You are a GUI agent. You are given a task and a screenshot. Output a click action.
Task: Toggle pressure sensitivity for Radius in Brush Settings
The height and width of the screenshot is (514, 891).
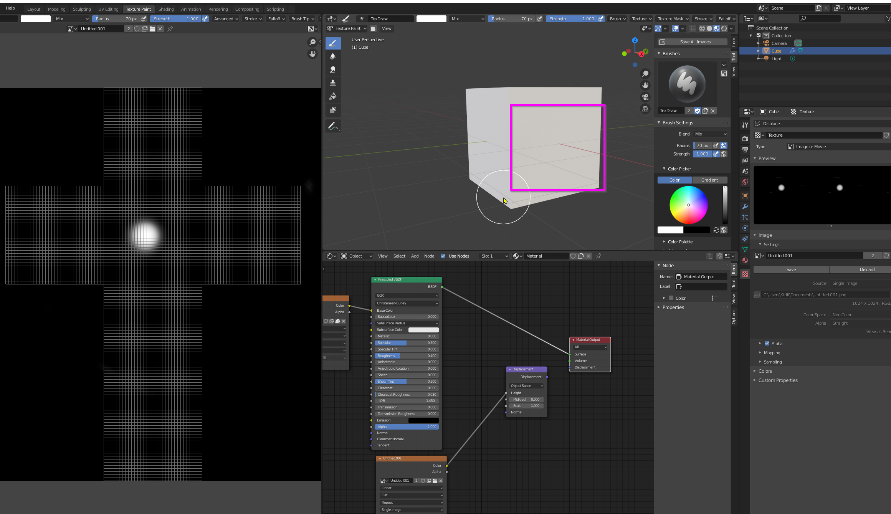pyautogui.click(x=716, y=145)
